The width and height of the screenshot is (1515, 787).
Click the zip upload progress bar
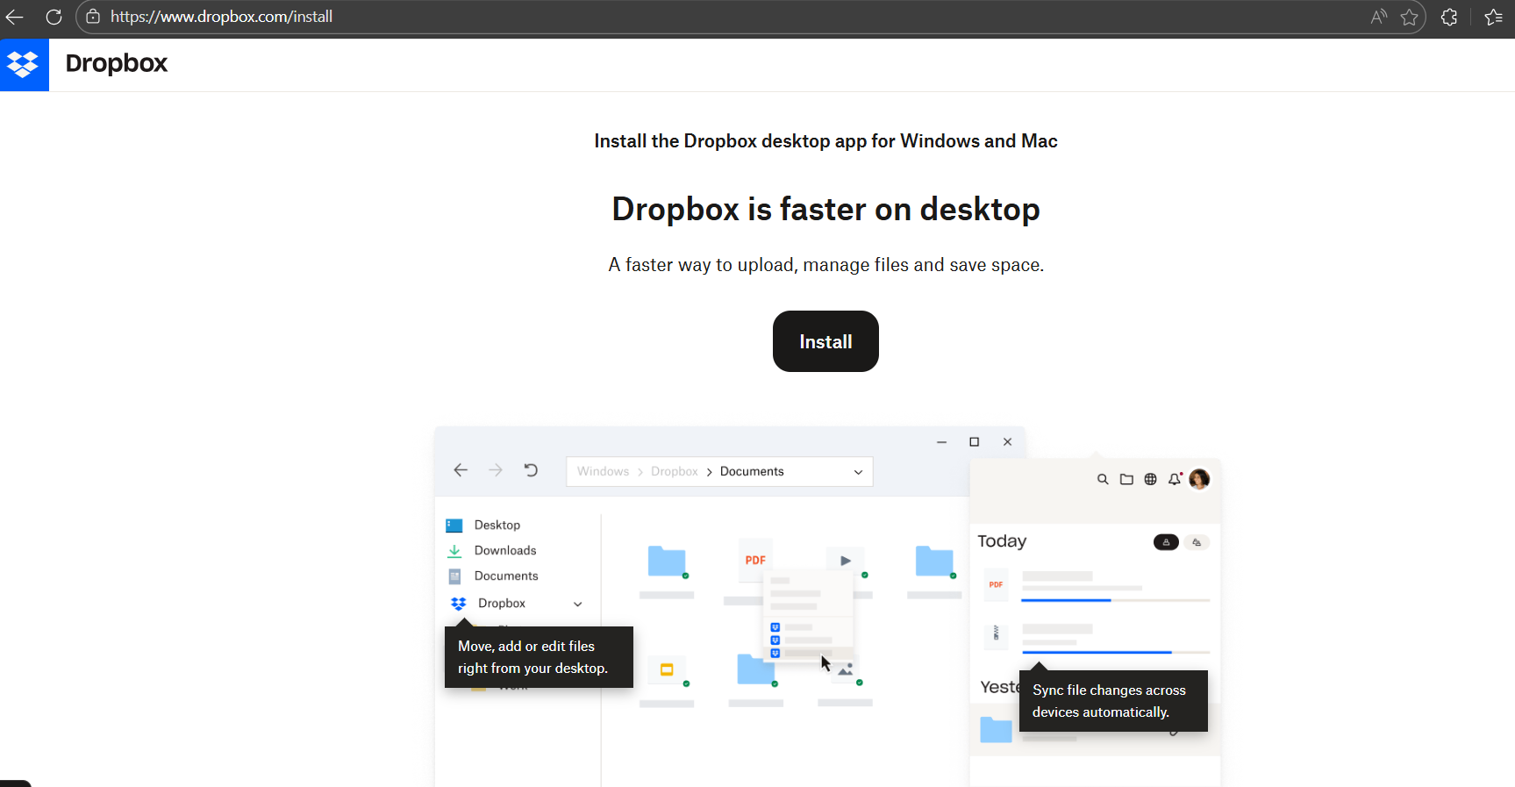(x=1115, y=652)
